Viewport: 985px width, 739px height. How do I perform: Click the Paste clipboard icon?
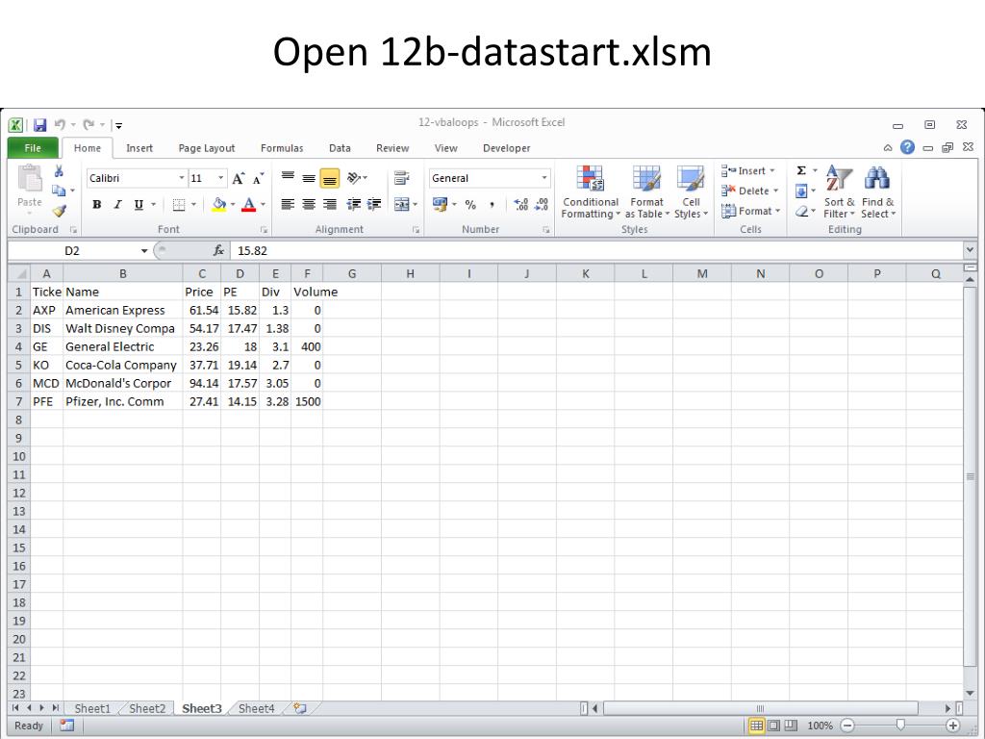click(x=30, y=178)
